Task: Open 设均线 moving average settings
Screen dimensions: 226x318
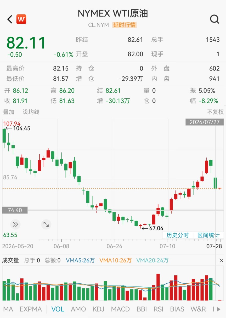Action: click(x=31, y=112)
